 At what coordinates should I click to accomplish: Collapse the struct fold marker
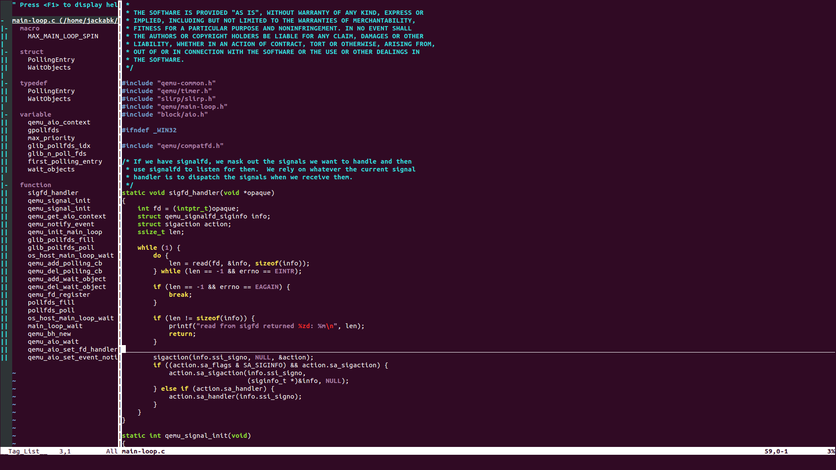[6, 52]
